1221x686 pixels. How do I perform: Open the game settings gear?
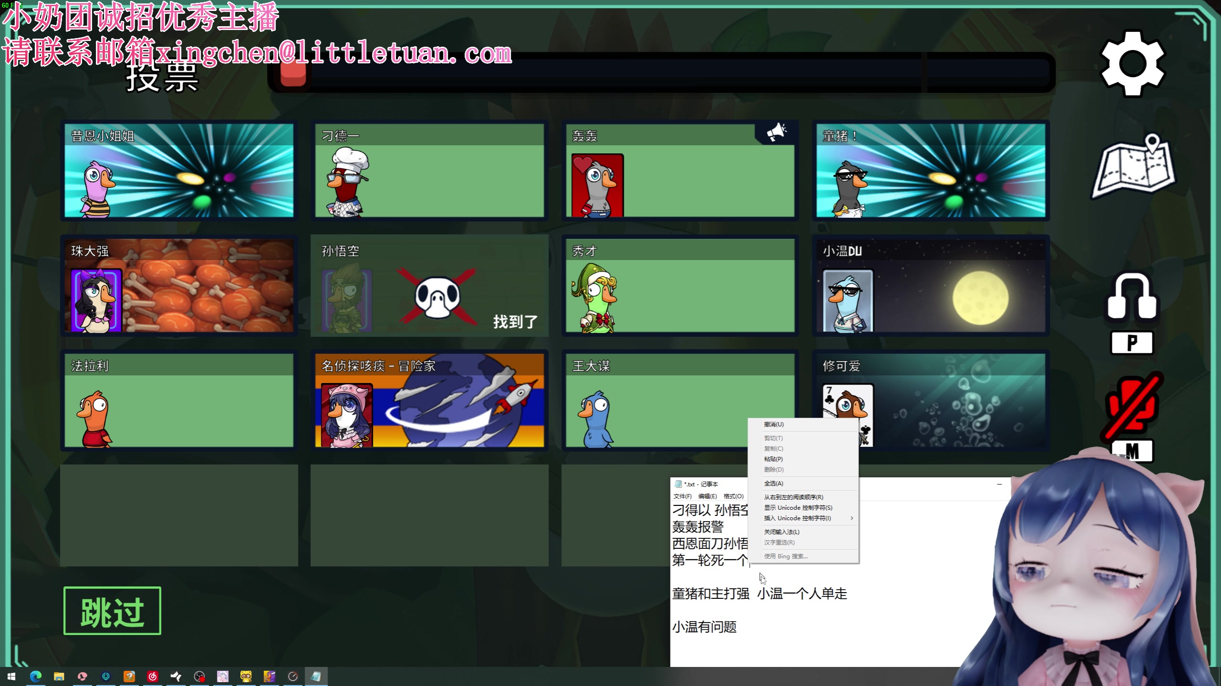click(1133, 63)
